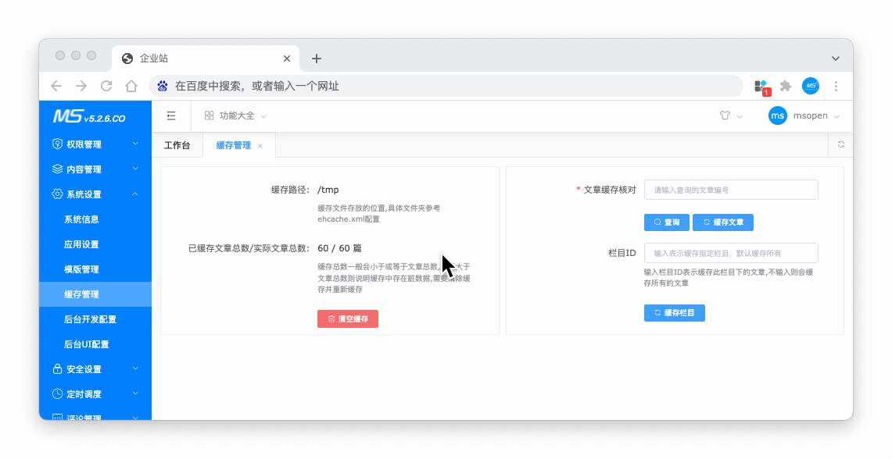
Task: Open the browser extensions puzzle icon
Action: click(x=786, y=86)
